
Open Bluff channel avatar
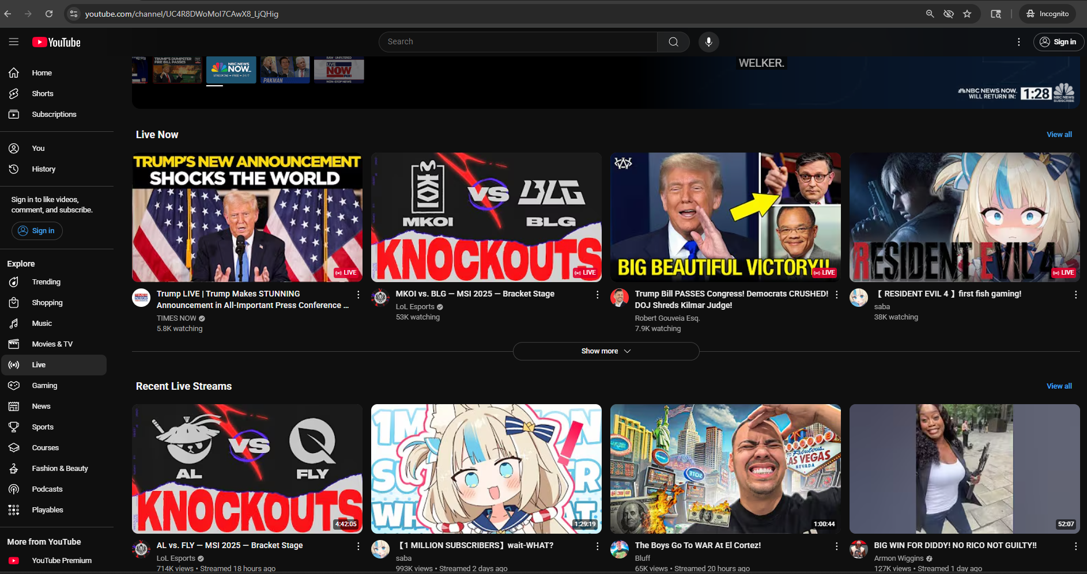click(620, 549)
